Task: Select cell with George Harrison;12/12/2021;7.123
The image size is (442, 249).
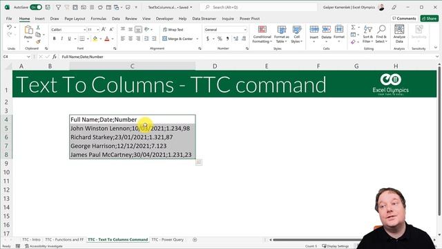Action: 132,146
